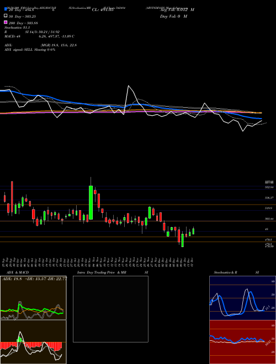Open the ADX indicator chart panel

click(x=33, y=298)
